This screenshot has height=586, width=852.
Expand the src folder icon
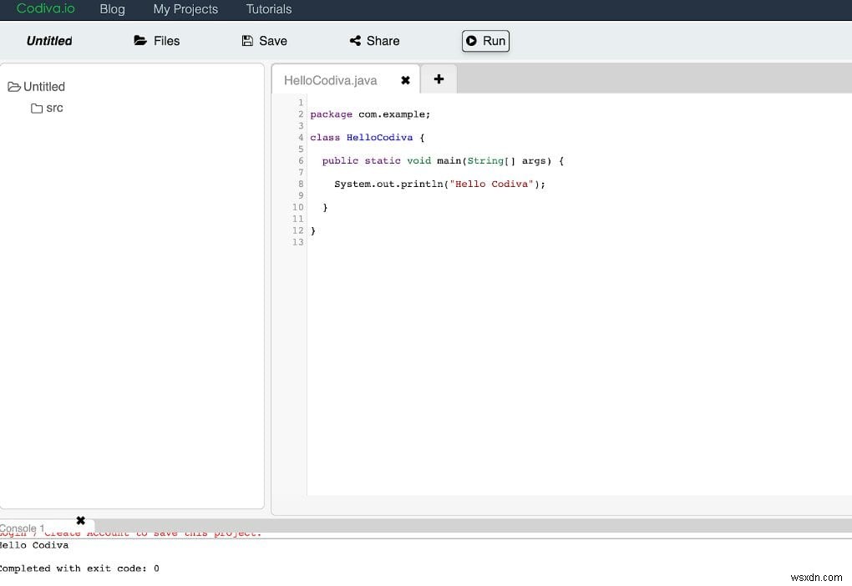[37, 108]
